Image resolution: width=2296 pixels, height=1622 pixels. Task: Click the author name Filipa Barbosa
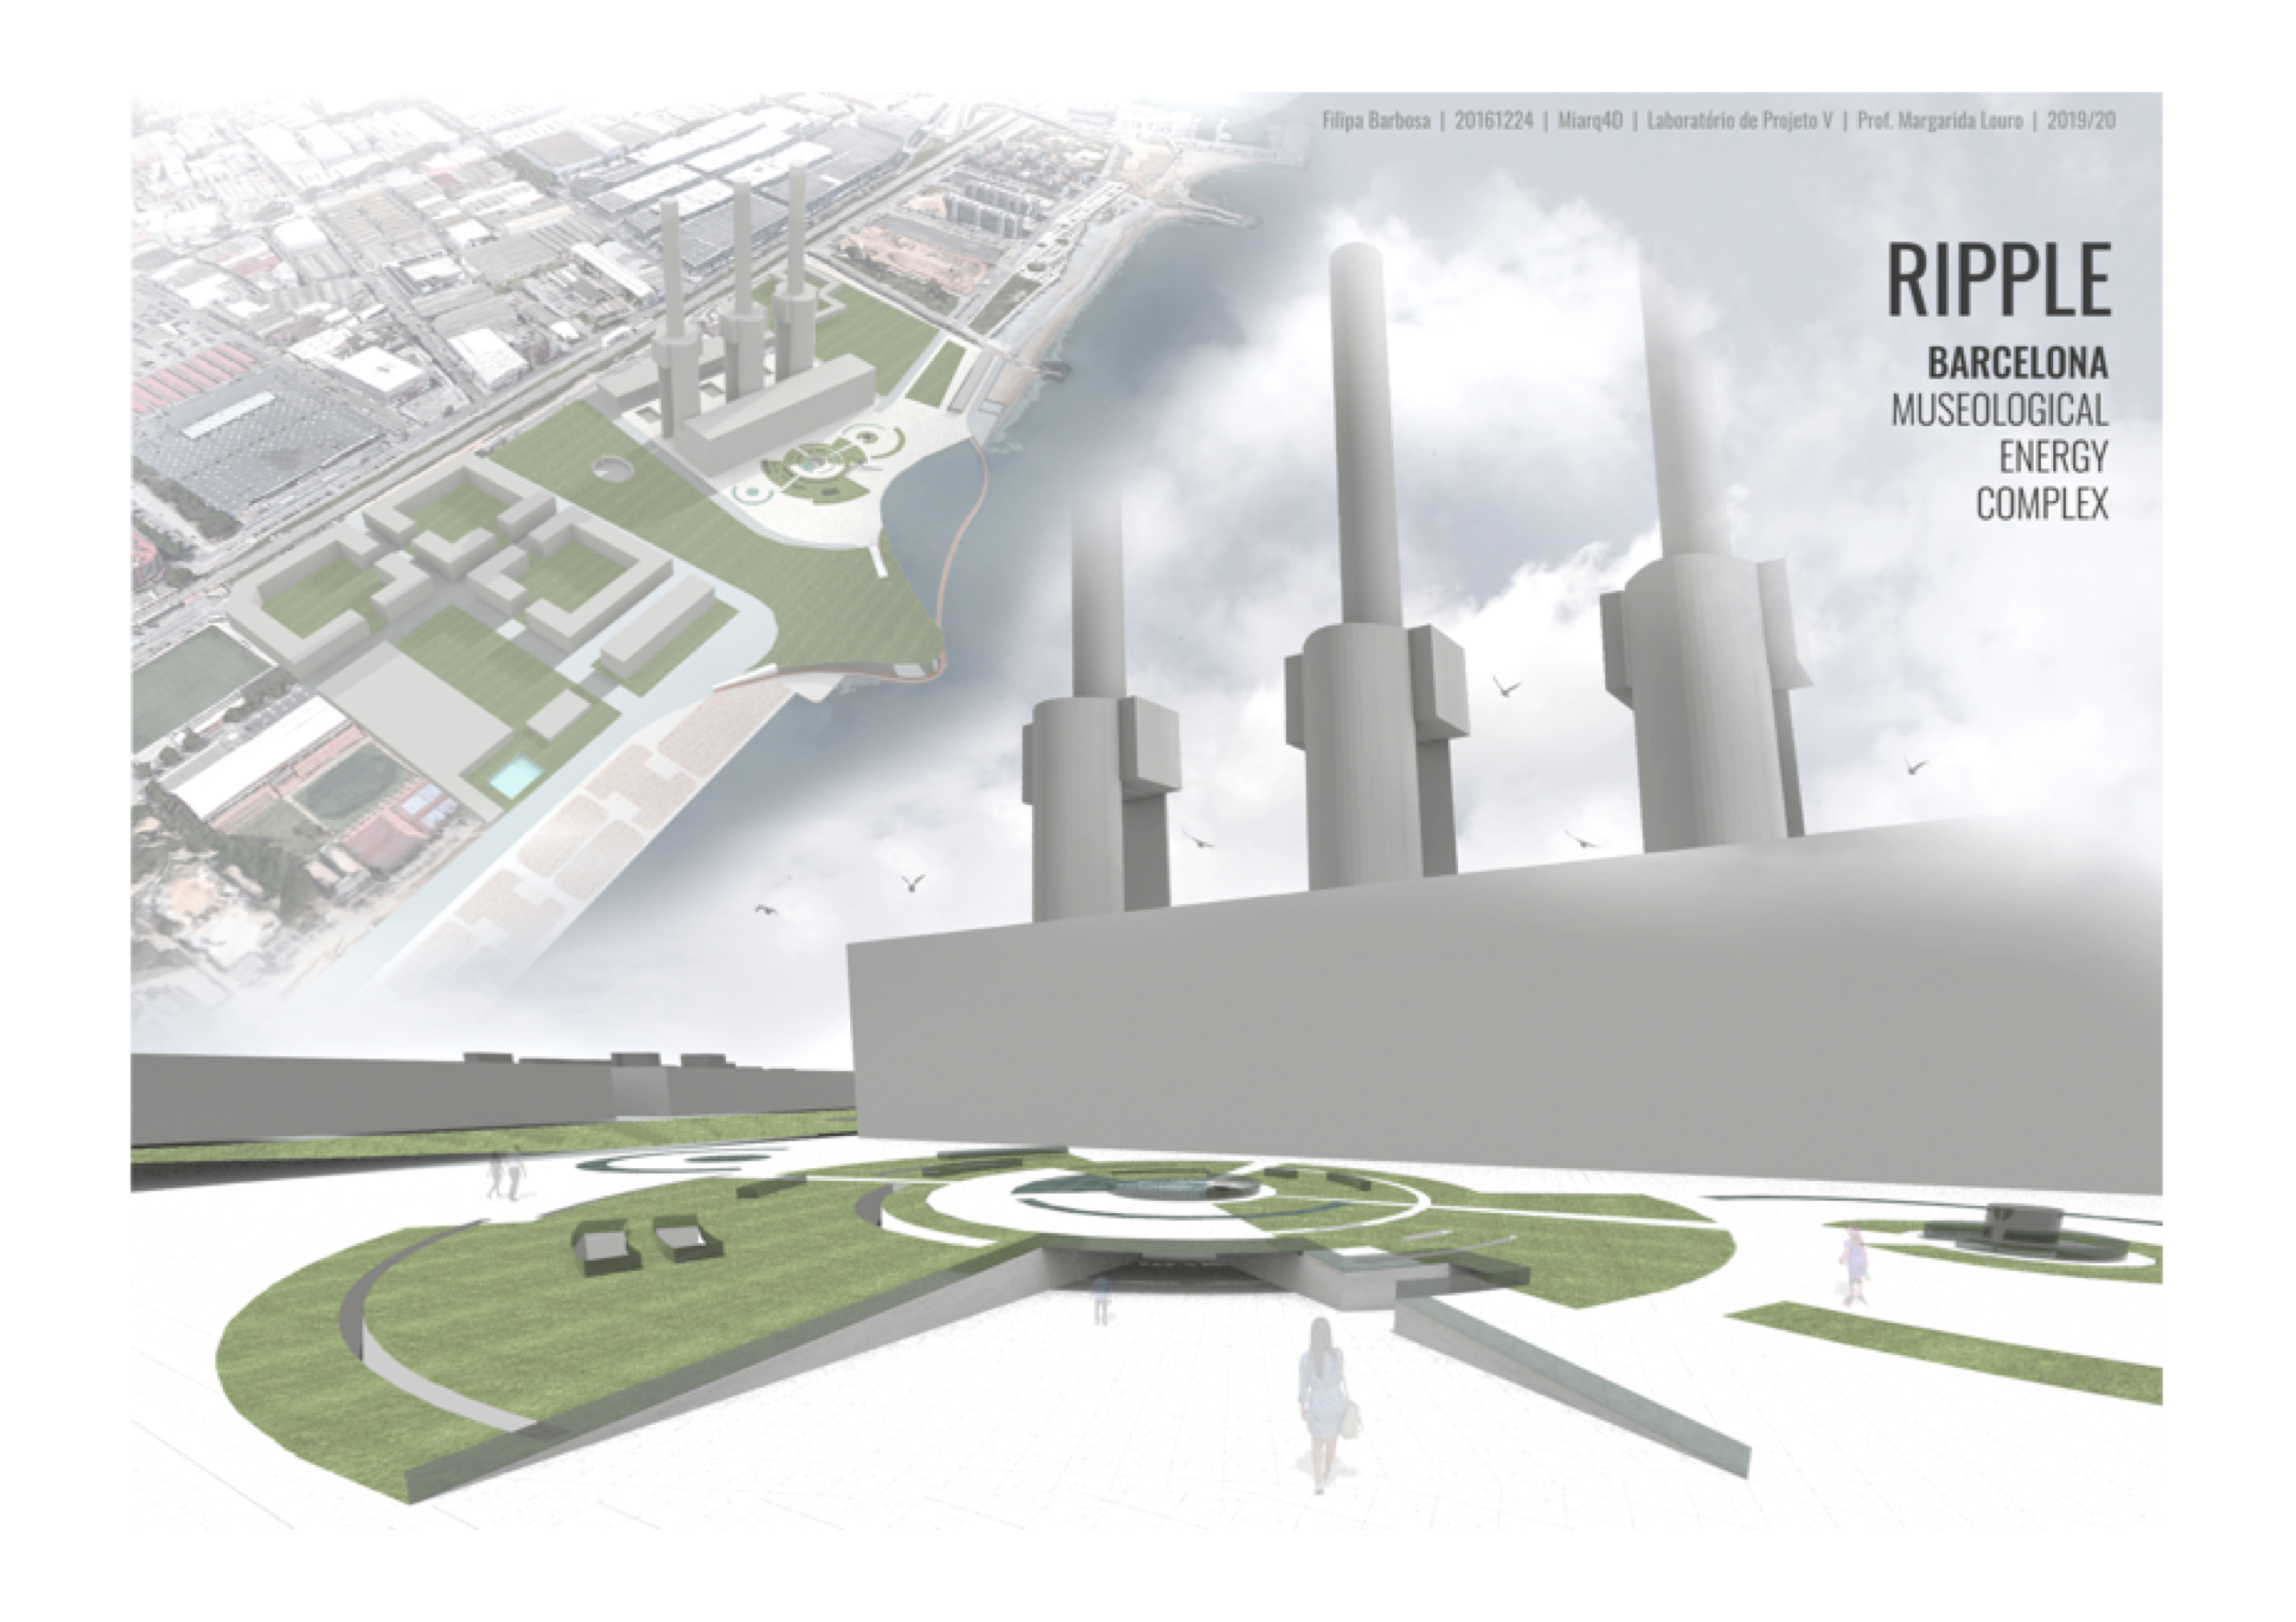click(1376, 121)
